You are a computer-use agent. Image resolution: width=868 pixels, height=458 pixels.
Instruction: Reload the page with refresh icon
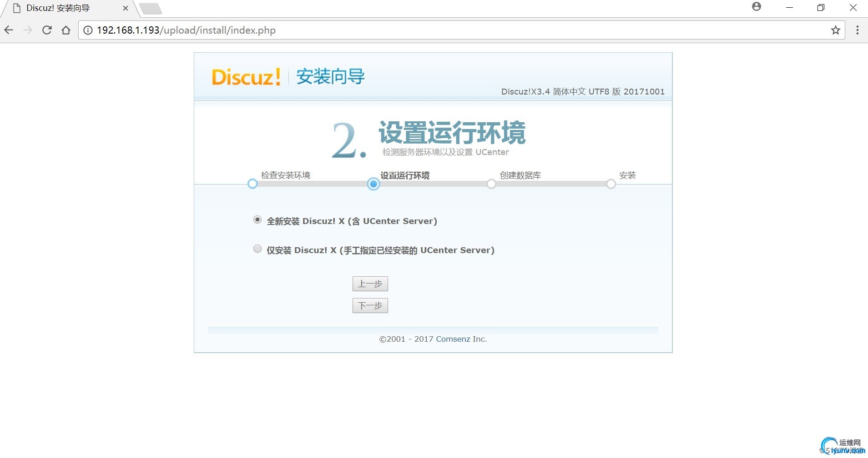47,30
